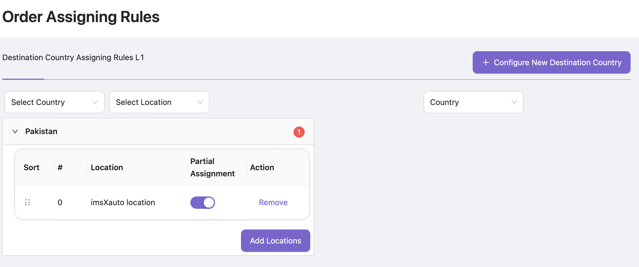Open the Select Country dropdown
Image resolution: width=639 pixels, height=267 pixels.
(x=55, y=102)
